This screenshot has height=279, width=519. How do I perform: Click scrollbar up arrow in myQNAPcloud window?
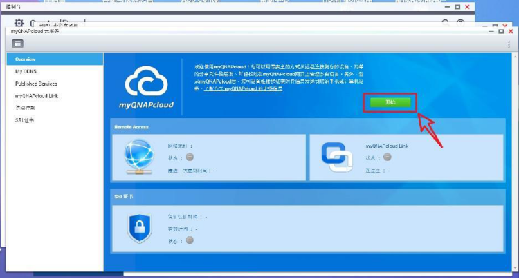click(x=515, y=57)
